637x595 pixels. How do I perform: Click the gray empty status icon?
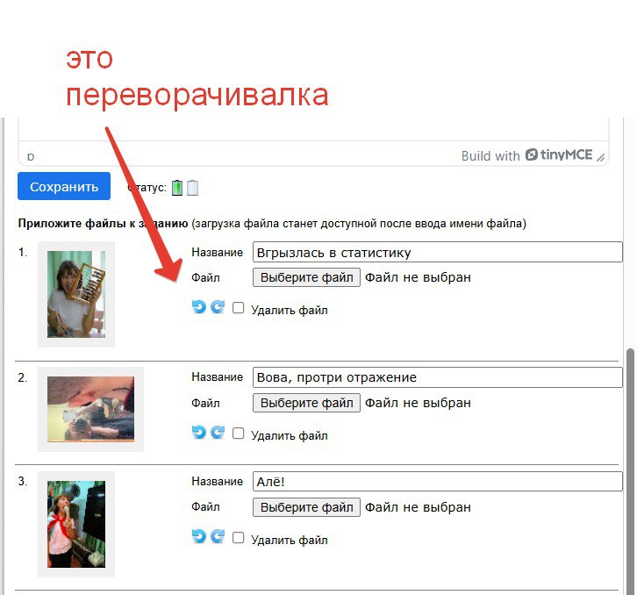[x=192, y=187]
